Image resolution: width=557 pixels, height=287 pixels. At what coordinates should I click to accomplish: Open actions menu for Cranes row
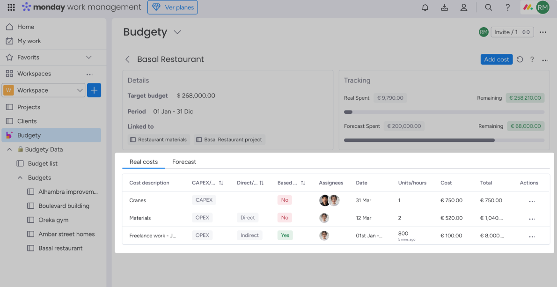click(x=532, y=201)
